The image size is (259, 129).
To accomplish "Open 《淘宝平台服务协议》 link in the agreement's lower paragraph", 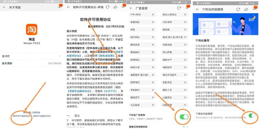I will click(79, 91).
